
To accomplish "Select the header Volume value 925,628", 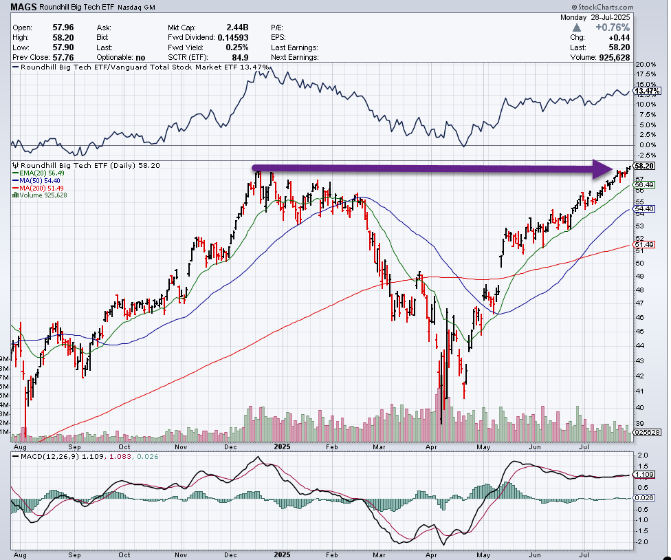I will 614,57.
